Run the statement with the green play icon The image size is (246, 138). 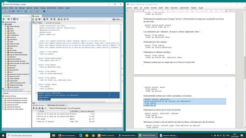(x=33, y=19)
